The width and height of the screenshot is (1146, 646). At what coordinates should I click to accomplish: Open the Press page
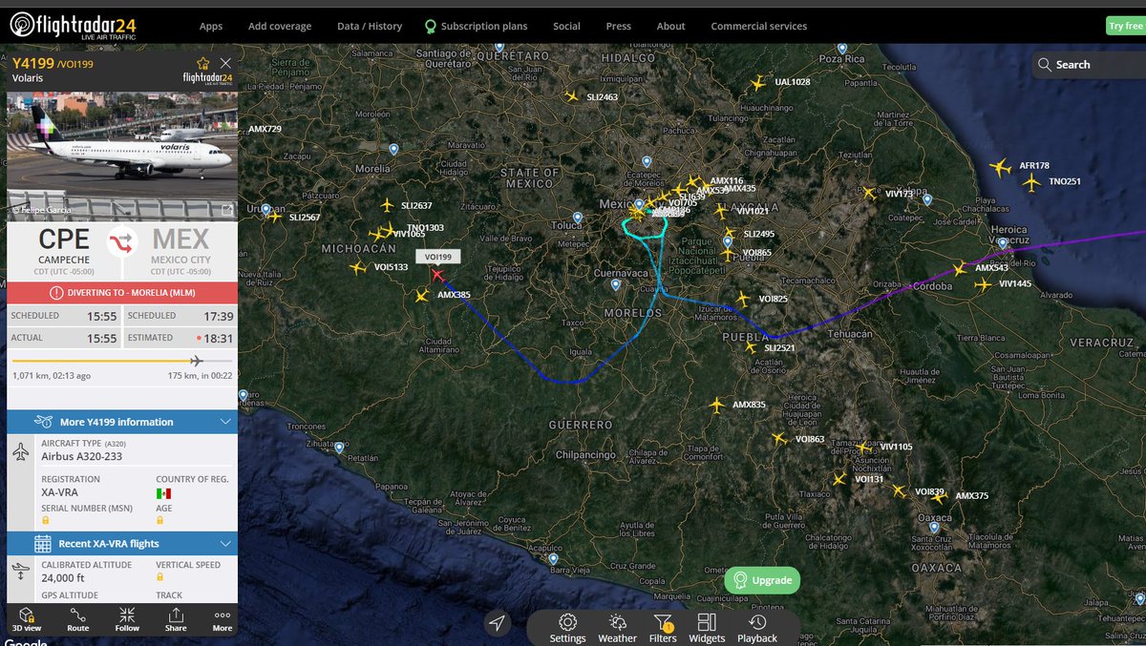tap(619, 26)
